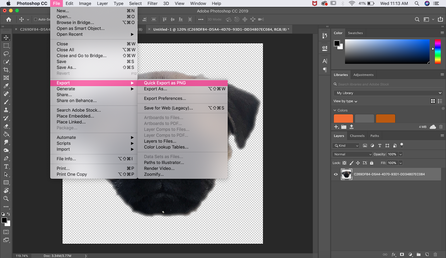This screenshot has width=446, height=258.
Task: Open View by type dropdown
Action: (345, 101)
